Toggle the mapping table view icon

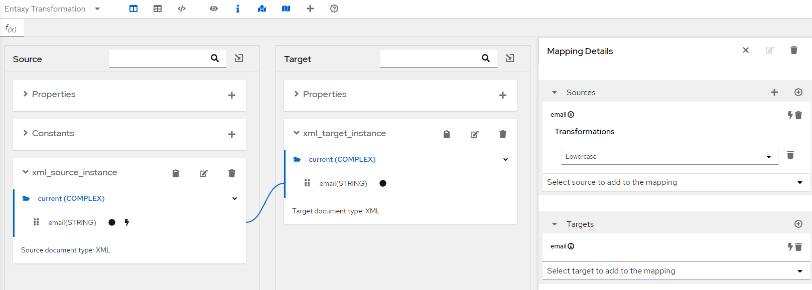[x=158, y=9]
